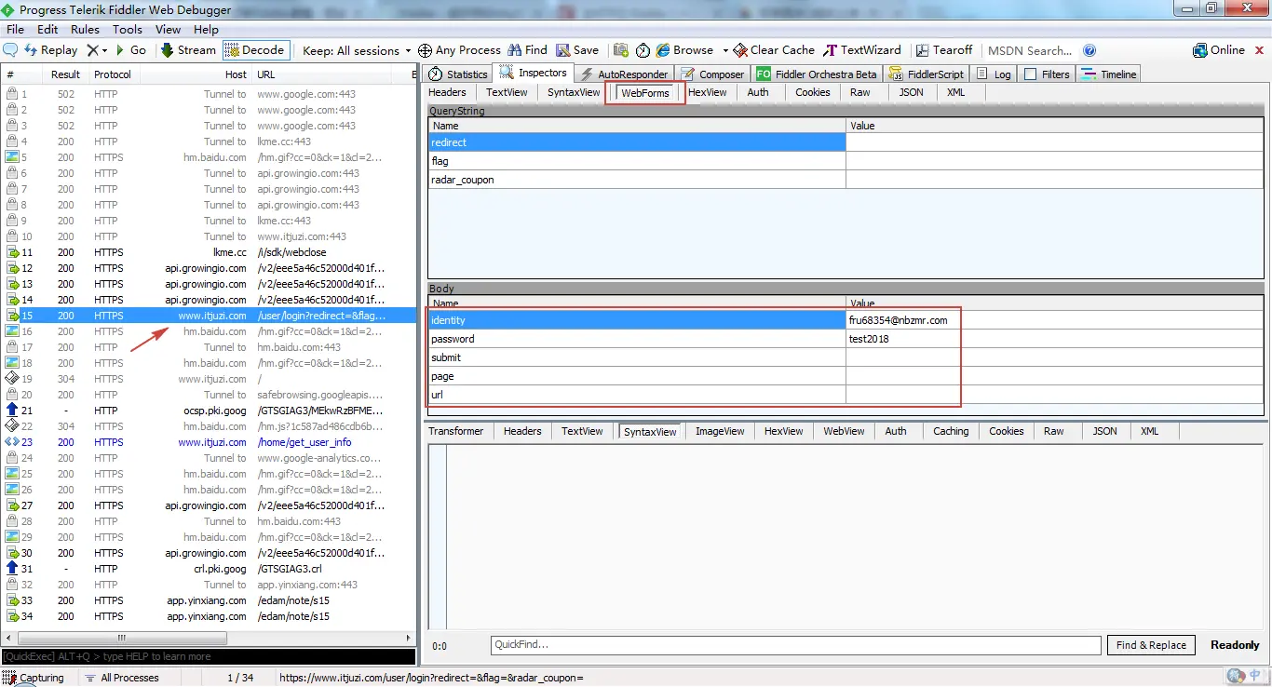Click the Clear Cache icon
The height and width of the screenshot is (687, 1272).
click(x=740, y=50)
